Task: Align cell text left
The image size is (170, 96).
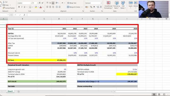Action: click(47, 7)
